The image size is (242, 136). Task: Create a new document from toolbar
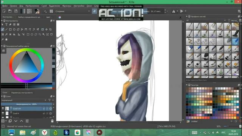pyautogui.click(x=4, y=11)
